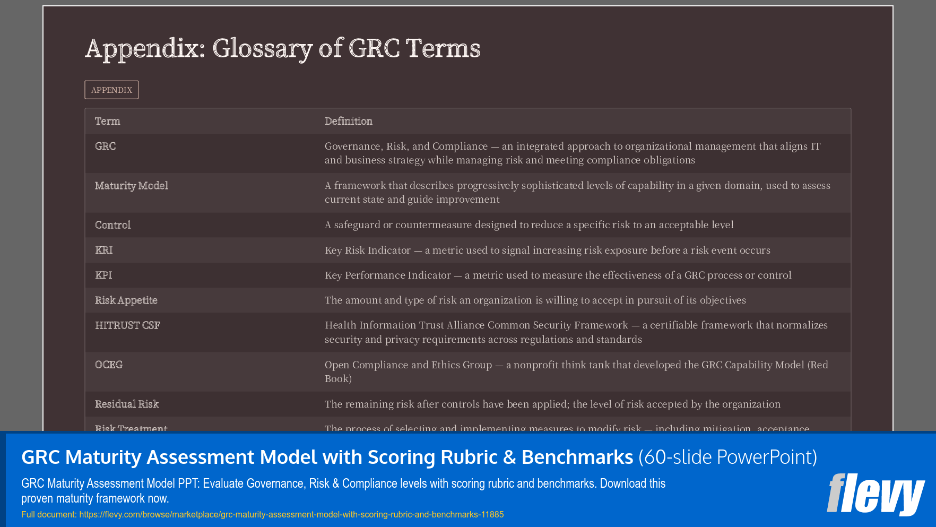Click the APPENDIX badge

111,90
